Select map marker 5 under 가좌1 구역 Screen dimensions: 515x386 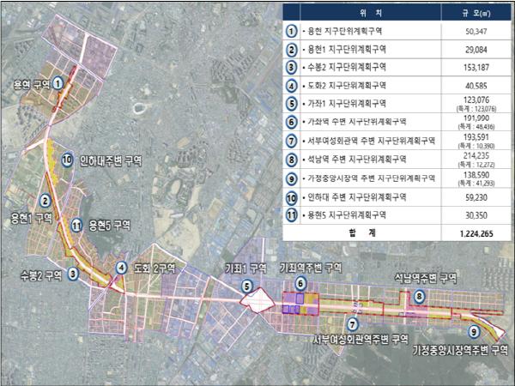point(246,286)
